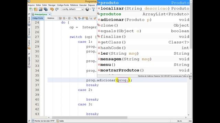The image size is (220, 123).
Task: Open the Arquivo menu
Action: (x=31, y=5)
